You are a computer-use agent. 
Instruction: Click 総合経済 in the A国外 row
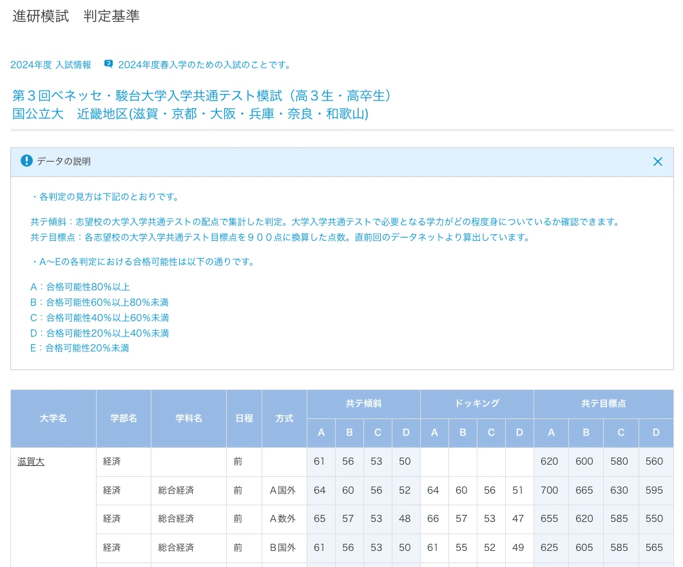point(176,490)
